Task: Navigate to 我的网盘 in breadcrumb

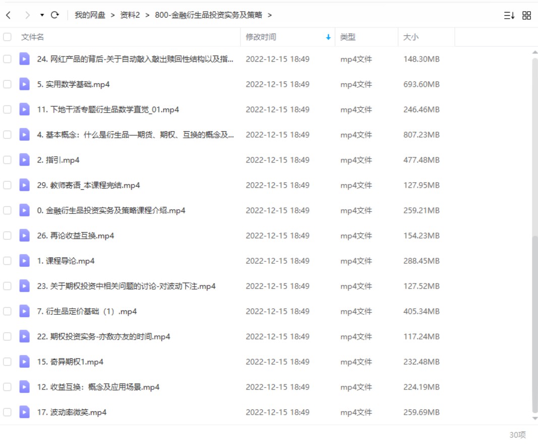Action: click(90, 15)
